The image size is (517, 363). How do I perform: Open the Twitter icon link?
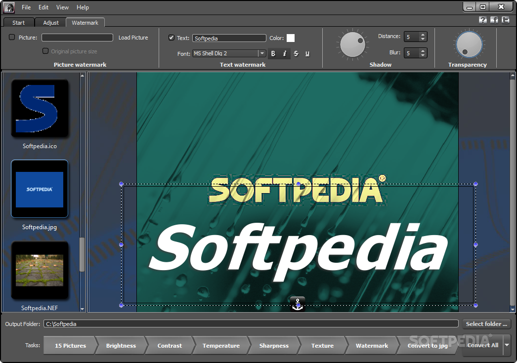point(506,20)
